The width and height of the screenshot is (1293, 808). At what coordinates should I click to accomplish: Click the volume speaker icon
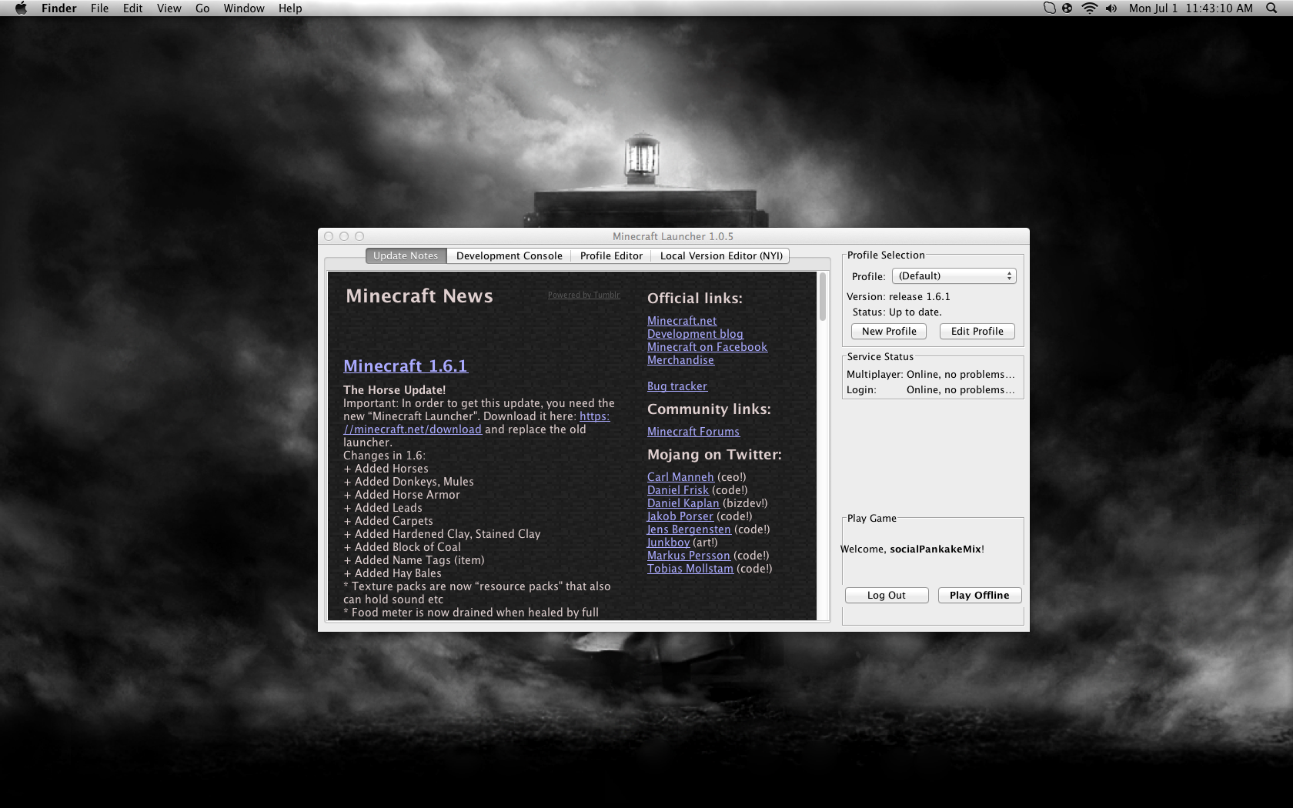(x=1111, y=8)
